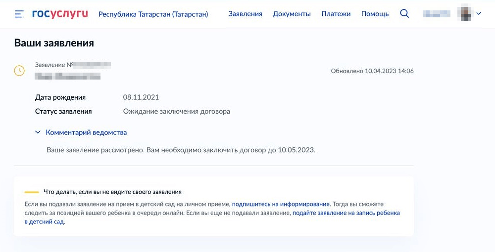495x252 pixels.
Task: Follow the подпишитесь на информирование link
Action: click(281, 204)
